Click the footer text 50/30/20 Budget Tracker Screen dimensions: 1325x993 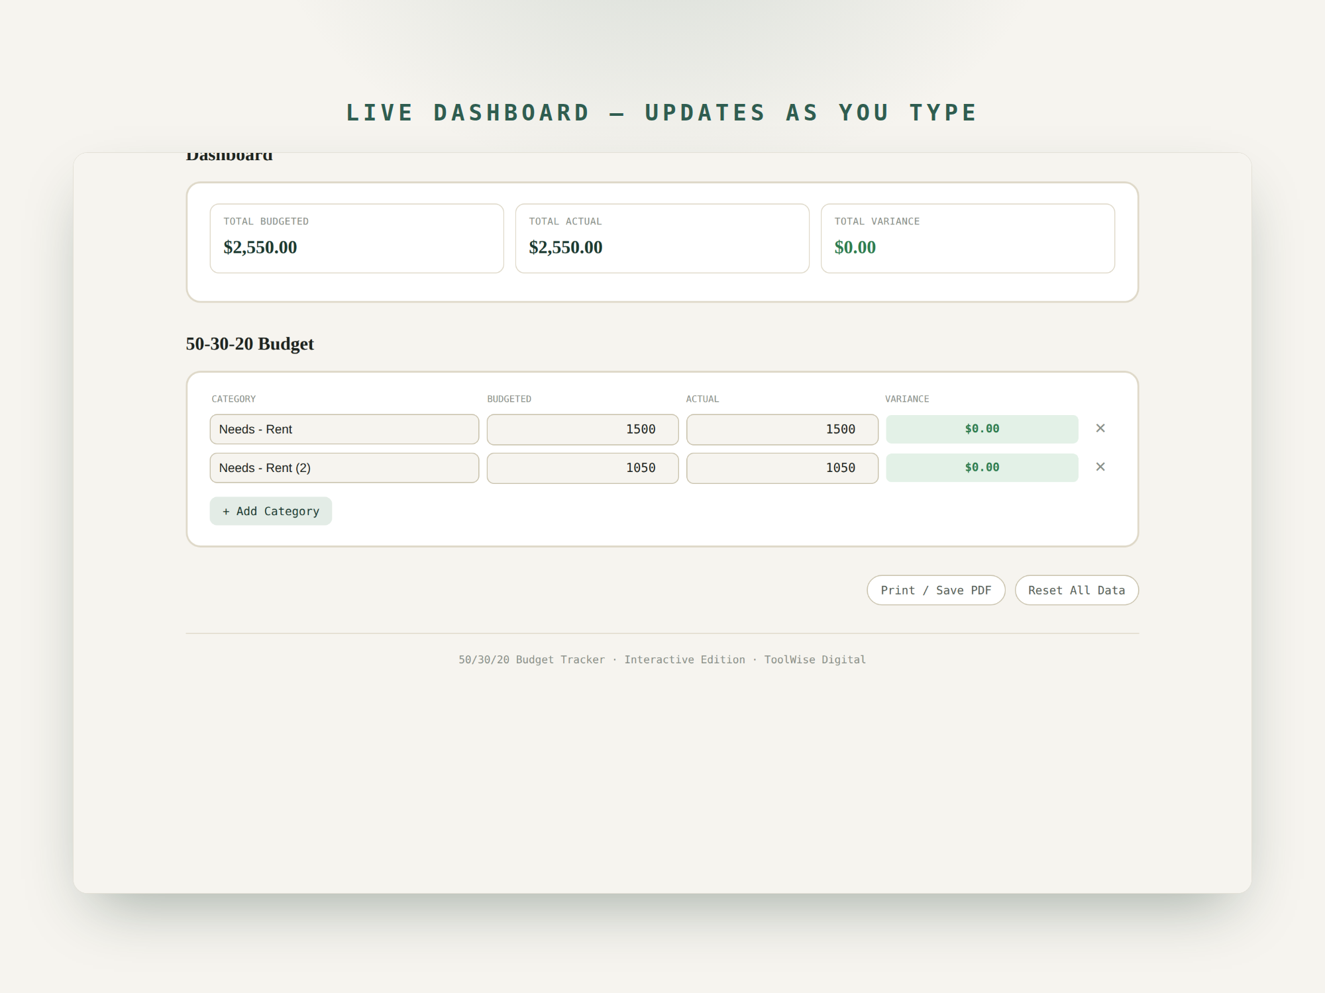[x=532, y=659]
